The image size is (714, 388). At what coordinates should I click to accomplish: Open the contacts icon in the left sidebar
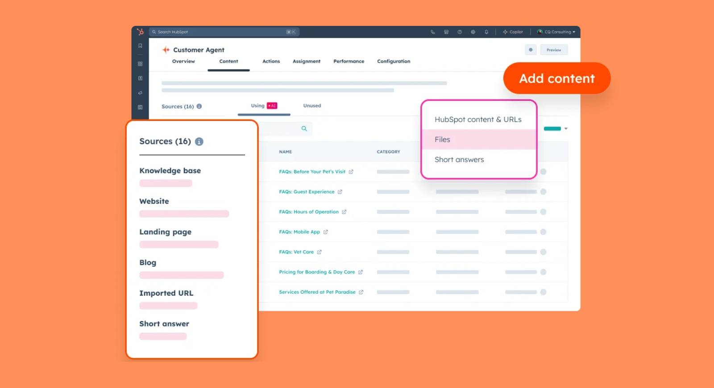click(x=140, y=78)
